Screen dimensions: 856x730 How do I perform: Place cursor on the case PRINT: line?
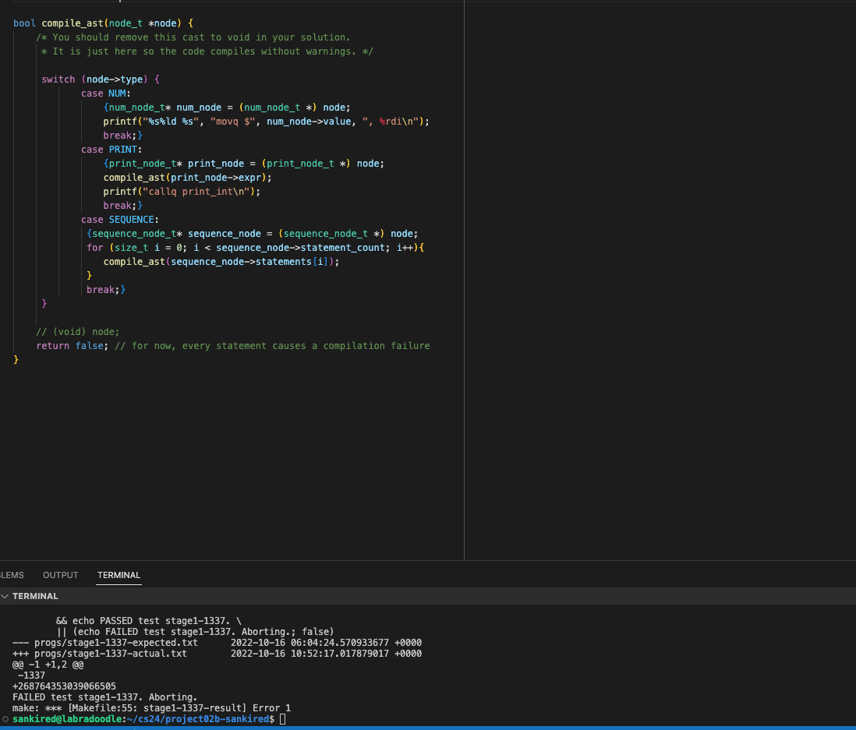pyautogui.click(x=111, y=150)
